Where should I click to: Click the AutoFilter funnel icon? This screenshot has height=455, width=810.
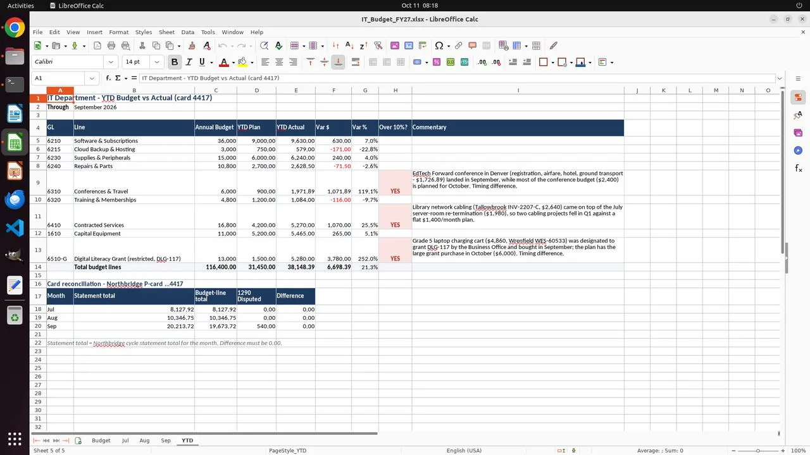[378, 45]
